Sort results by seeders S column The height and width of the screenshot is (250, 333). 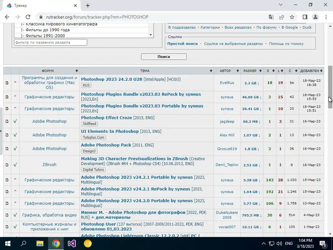tap(270, 71)
